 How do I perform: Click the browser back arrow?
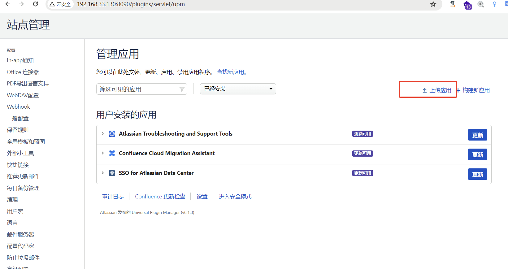click(x=8, y=4)
